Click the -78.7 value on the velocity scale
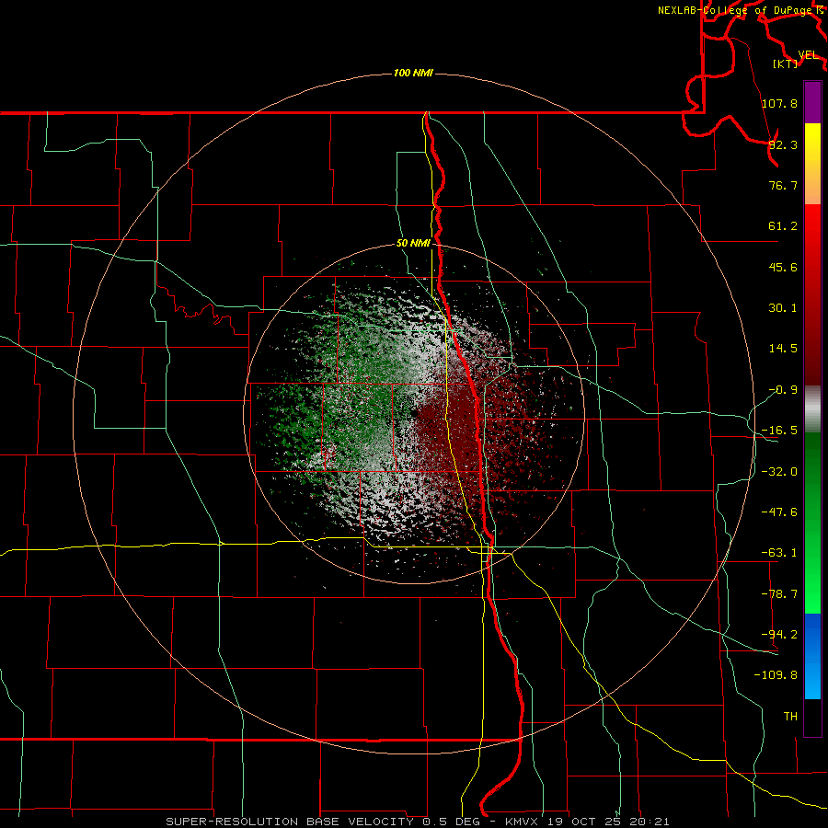 coord(779,594)
